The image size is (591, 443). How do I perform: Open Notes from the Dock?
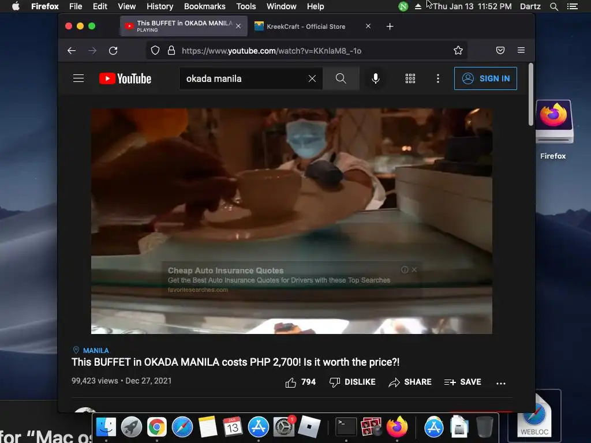point(208,427)
